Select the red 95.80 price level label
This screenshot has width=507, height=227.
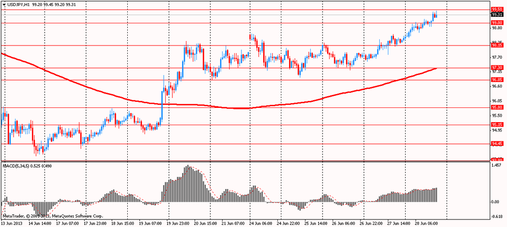pyautogui.click(x=497, y=107)
